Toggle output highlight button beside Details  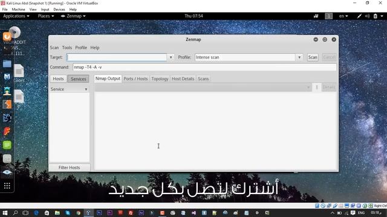coord(317,87)
